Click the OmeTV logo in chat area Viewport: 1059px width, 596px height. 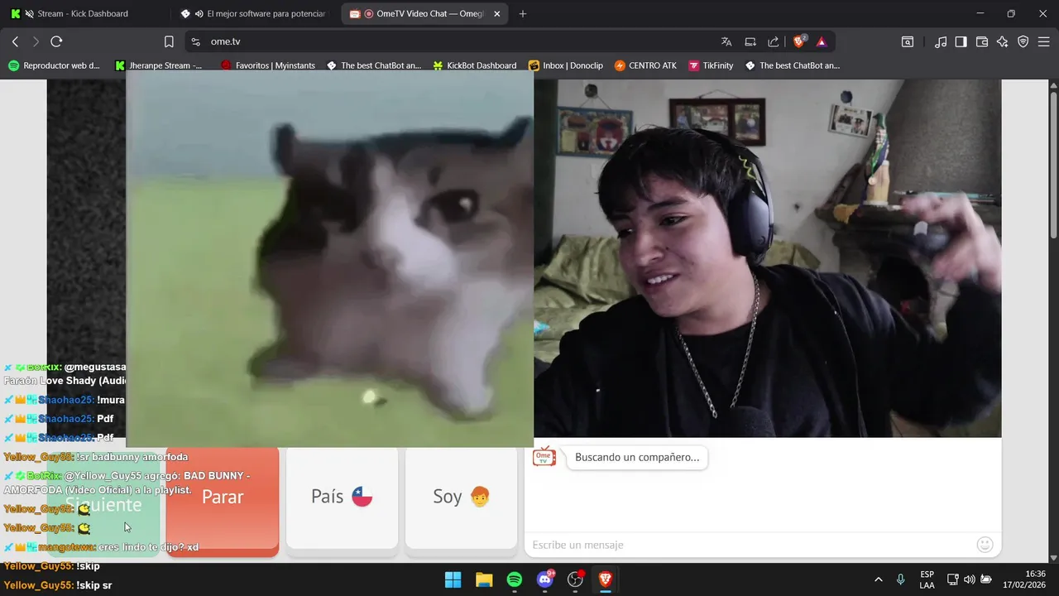[x=544, y=456]
